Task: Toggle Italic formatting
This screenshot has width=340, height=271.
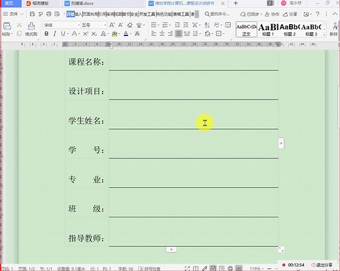Action: click(x=55, y=33)
